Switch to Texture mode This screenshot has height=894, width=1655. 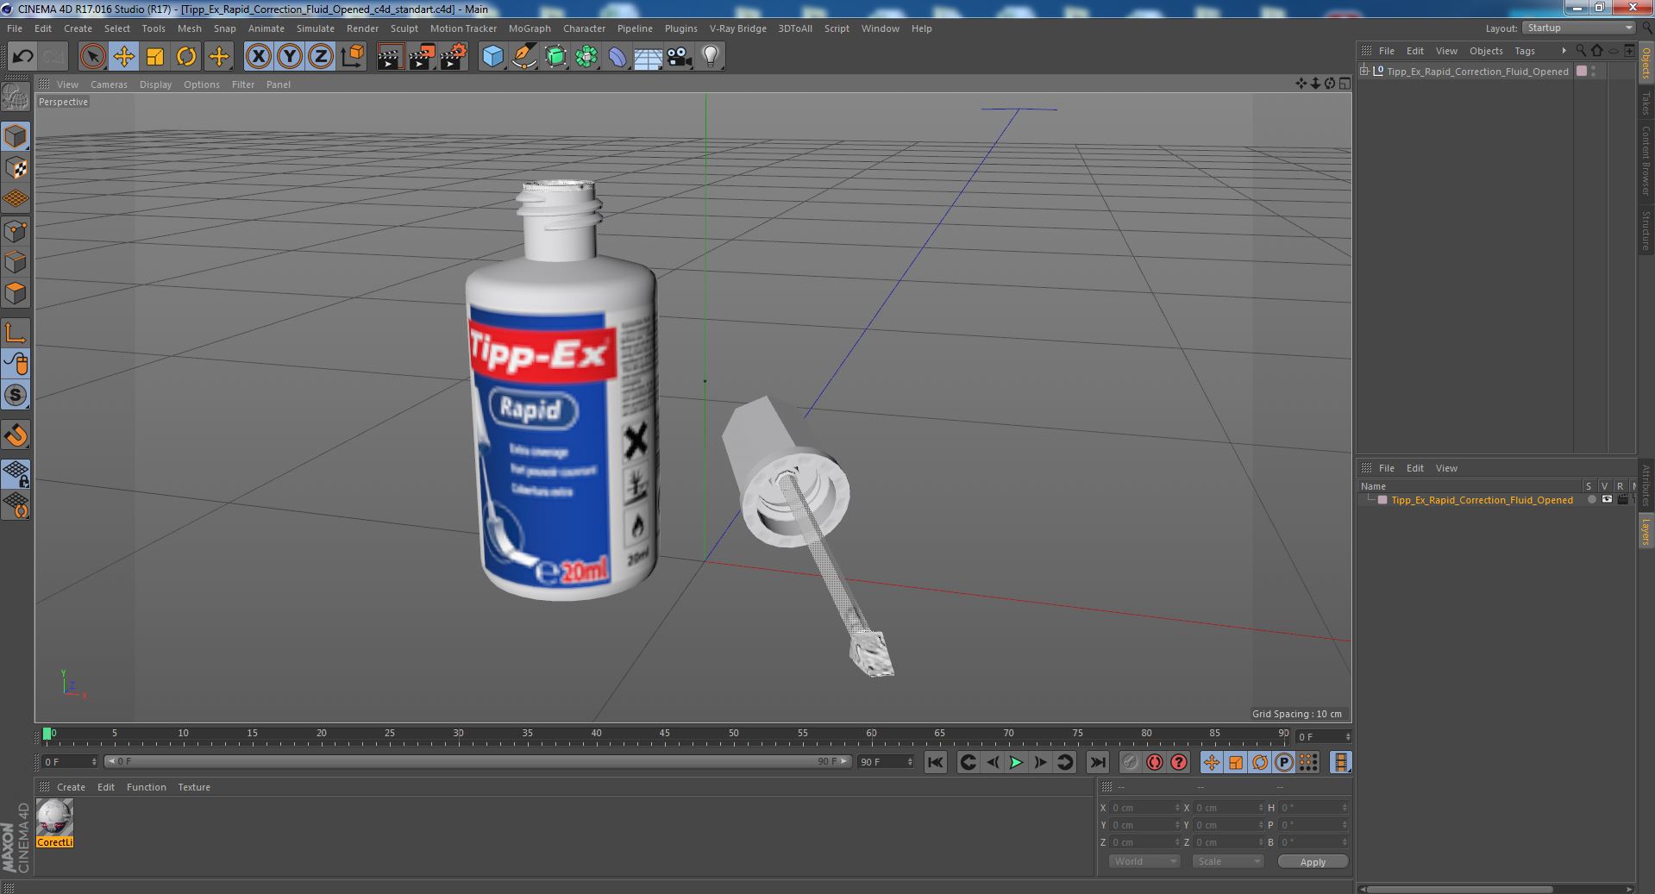tap(16, 167)
